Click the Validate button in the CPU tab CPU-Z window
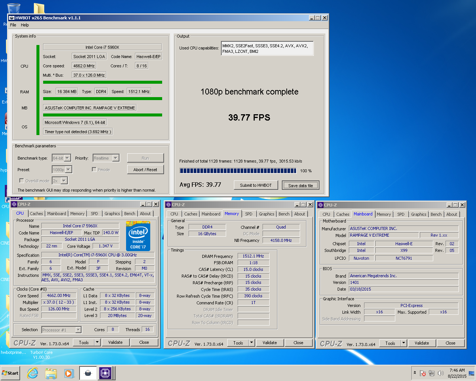The height and width of the screenshot is (381, 476). pyautogui.click(x=115, y=342)
